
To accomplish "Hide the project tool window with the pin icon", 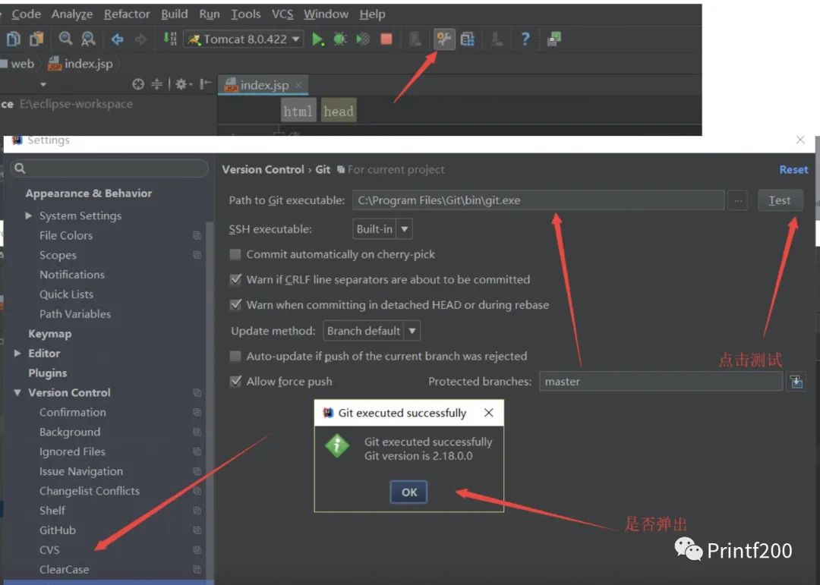I will [206, 84].
